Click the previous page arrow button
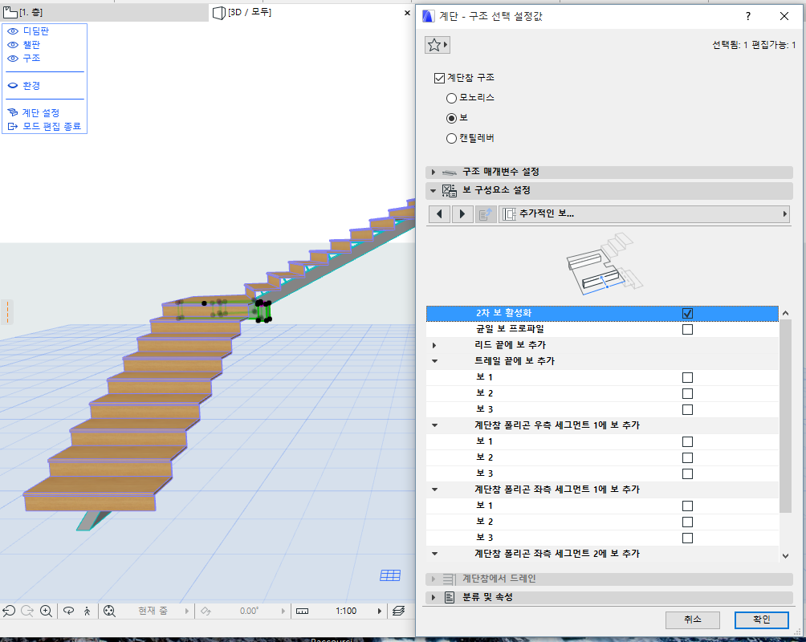This screenshot has width=806, height=642. (x=439, y=214)
